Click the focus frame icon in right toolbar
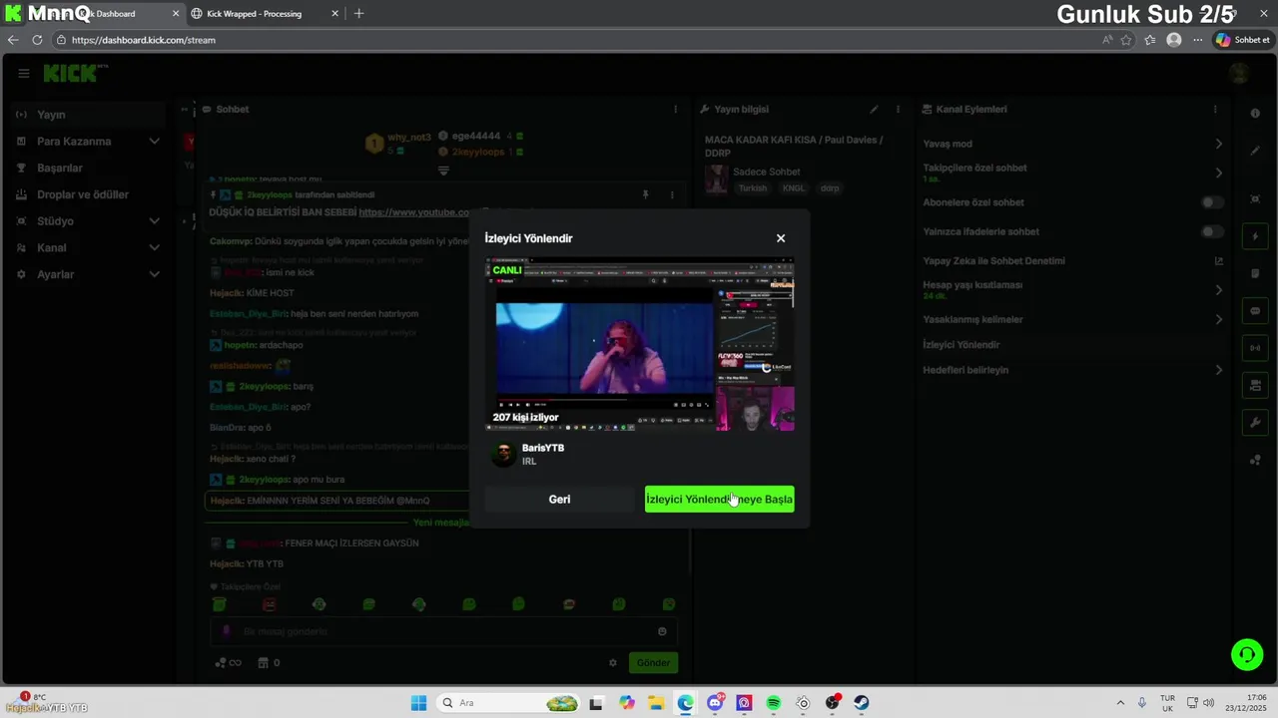1278x718 pixels. click(1255, 199)
